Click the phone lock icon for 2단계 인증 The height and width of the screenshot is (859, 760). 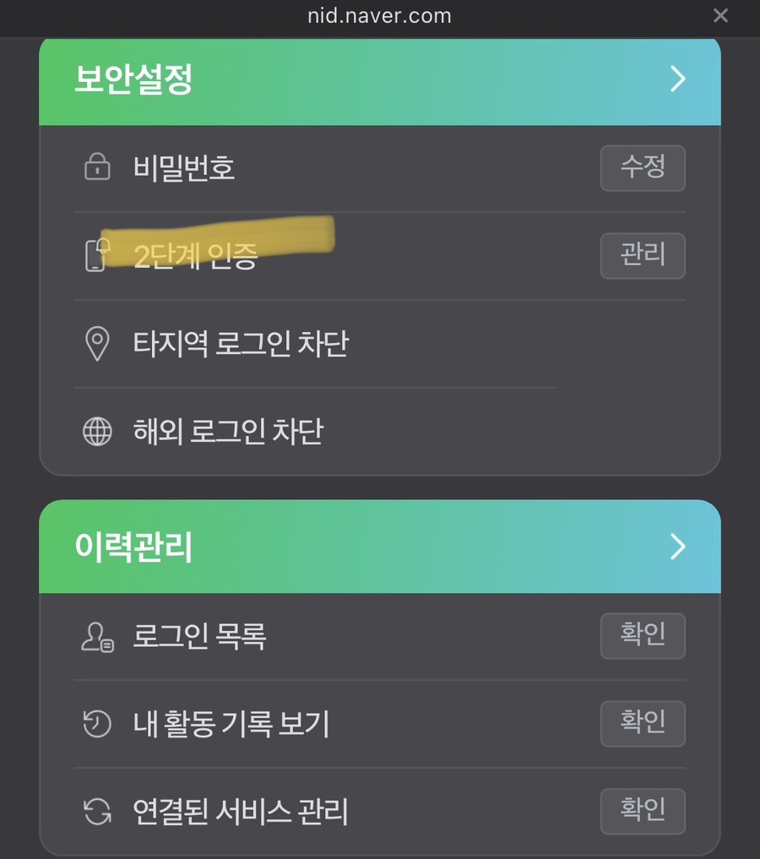(97, 255)
